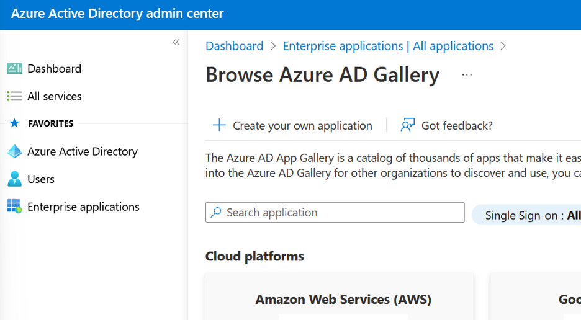Image resolution: width=581 pixels, height=320 pixels.
Task: Click the magnifier icon in search box
Action: 216,213
